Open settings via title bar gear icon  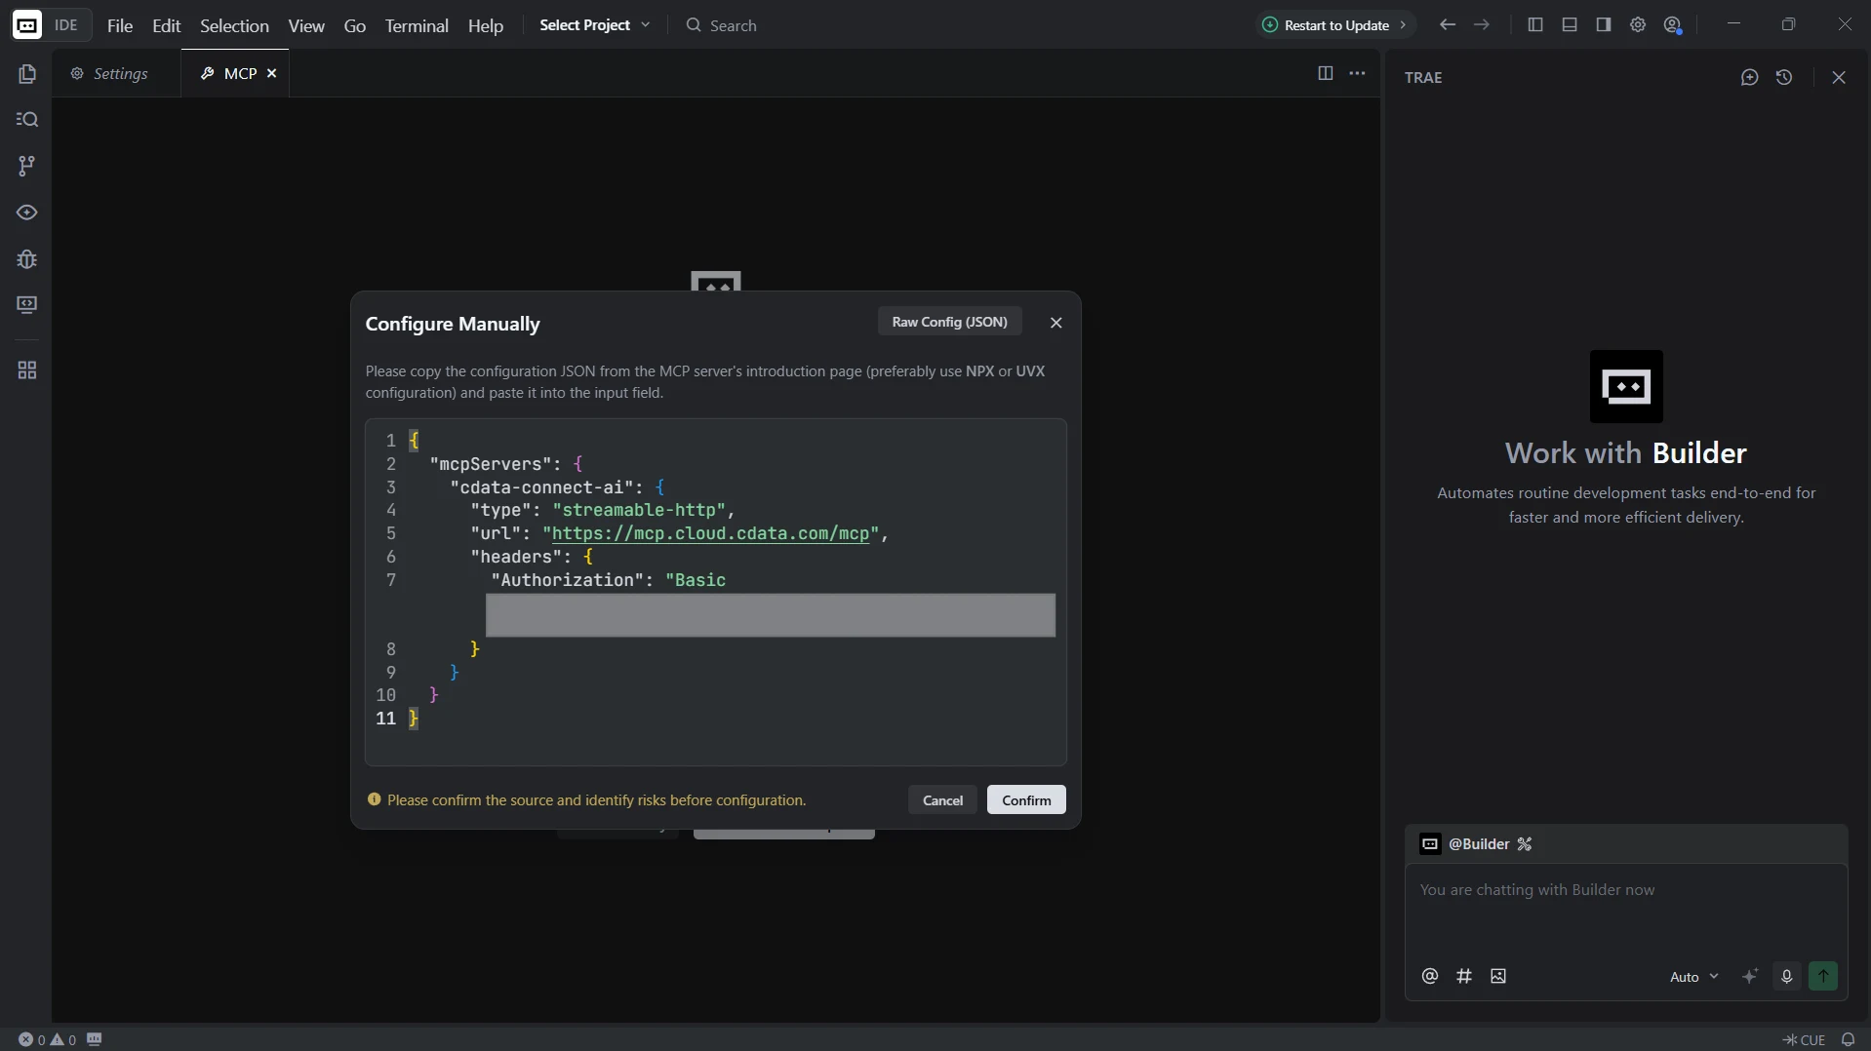1638,25
